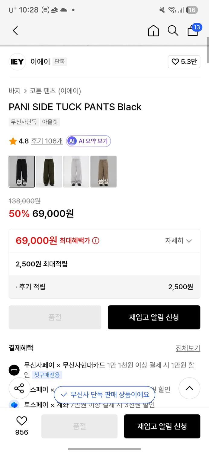Open reviews link 후기 106개
This screenshot has height=453, width=209.
(x=47, y=141)
